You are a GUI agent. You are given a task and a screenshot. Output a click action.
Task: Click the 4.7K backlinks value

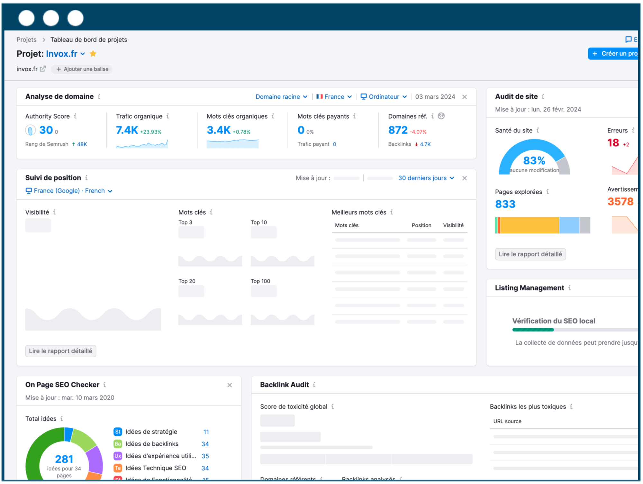click(x=425, y=144)
